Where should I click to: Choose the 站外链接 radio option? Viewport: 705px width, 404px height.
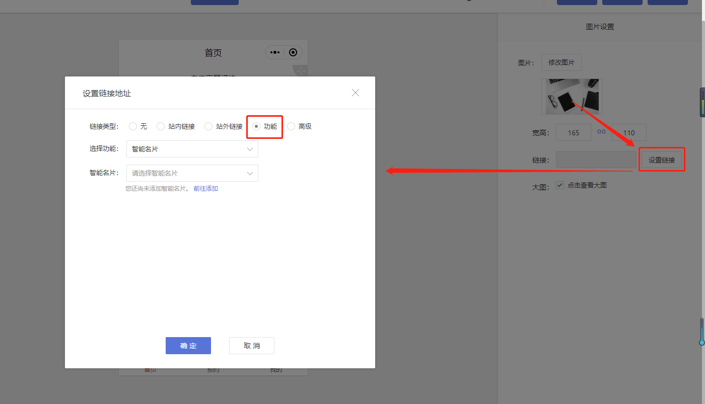coord(208,126)
